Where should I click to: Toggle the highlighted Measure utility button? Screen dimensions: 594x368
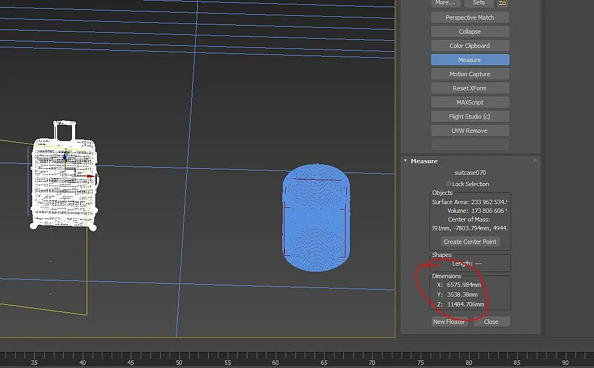(470, 60)
